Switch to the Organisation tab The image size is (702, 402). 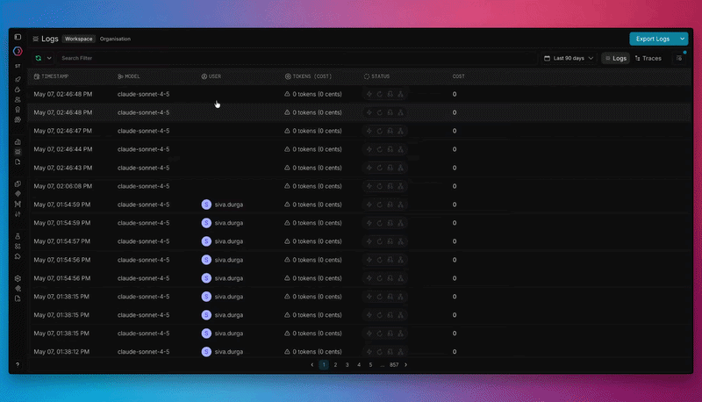coord(115,39)
